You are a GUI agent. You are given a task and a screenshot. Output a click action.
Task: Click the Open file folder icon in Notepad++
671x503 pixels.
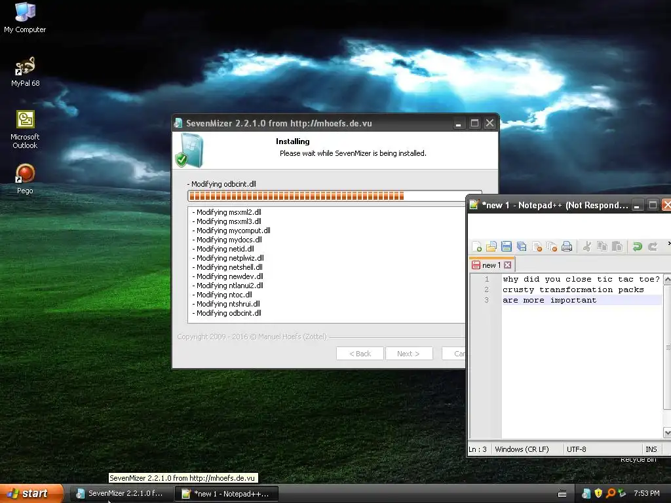pos(491,246)
